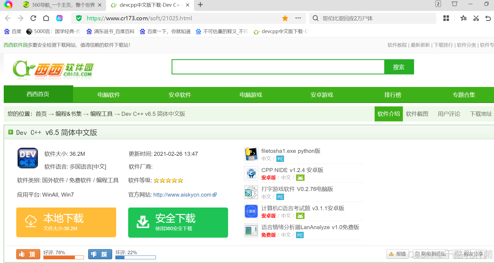Select the 下载地址 section tab
This screenshot has height=263, width=494.
(x=481, y=114)
